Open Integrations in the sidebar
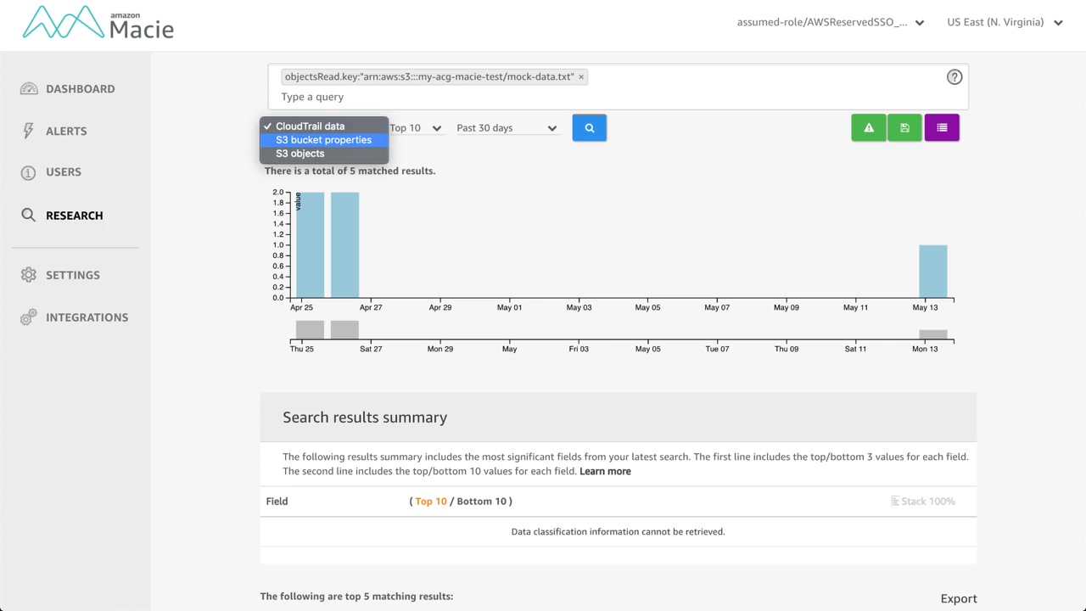1086x611 pixels. (x=87, y=317)
